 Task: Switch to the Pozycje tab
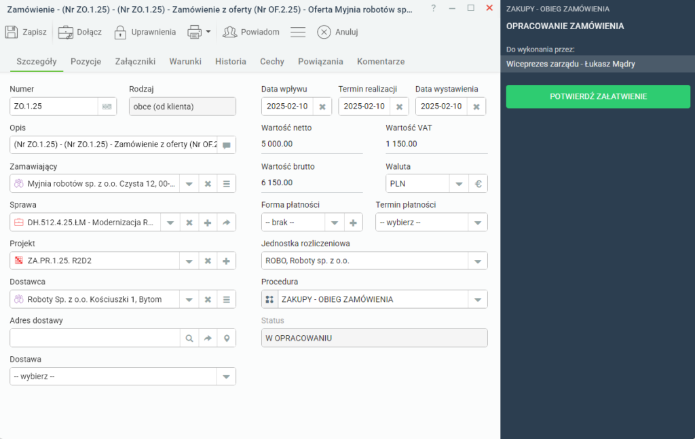[x=86, y=62]
